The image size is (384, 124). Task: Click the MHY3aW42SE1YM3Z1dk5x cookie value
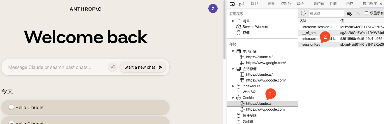[362, 27]
